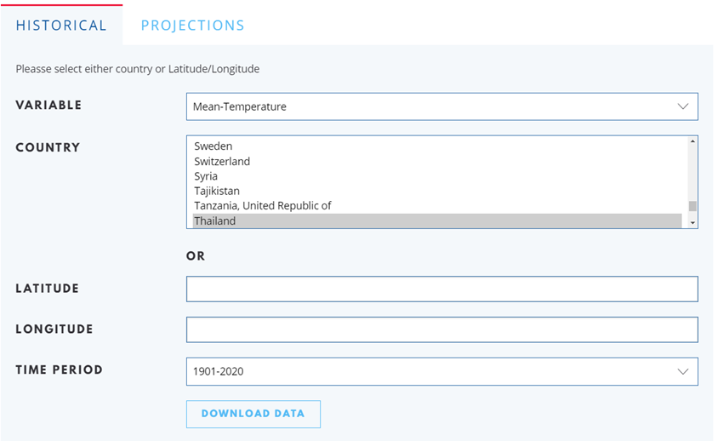Click the chevron arrow in Variable field
The height and width of the screenshot is (441, 723).
682,106
